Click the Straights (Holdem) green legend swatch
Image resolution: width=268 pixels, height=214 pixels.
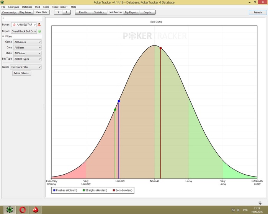(x=83, y=190)
